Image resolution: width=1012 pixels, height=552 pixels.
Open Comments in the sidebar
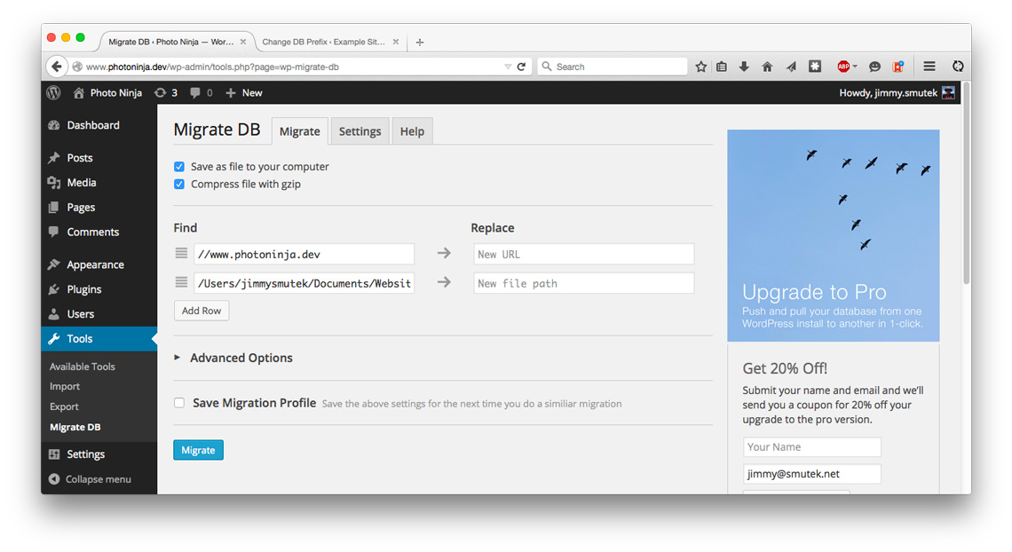pyautogui.click(x=99, y=232)
